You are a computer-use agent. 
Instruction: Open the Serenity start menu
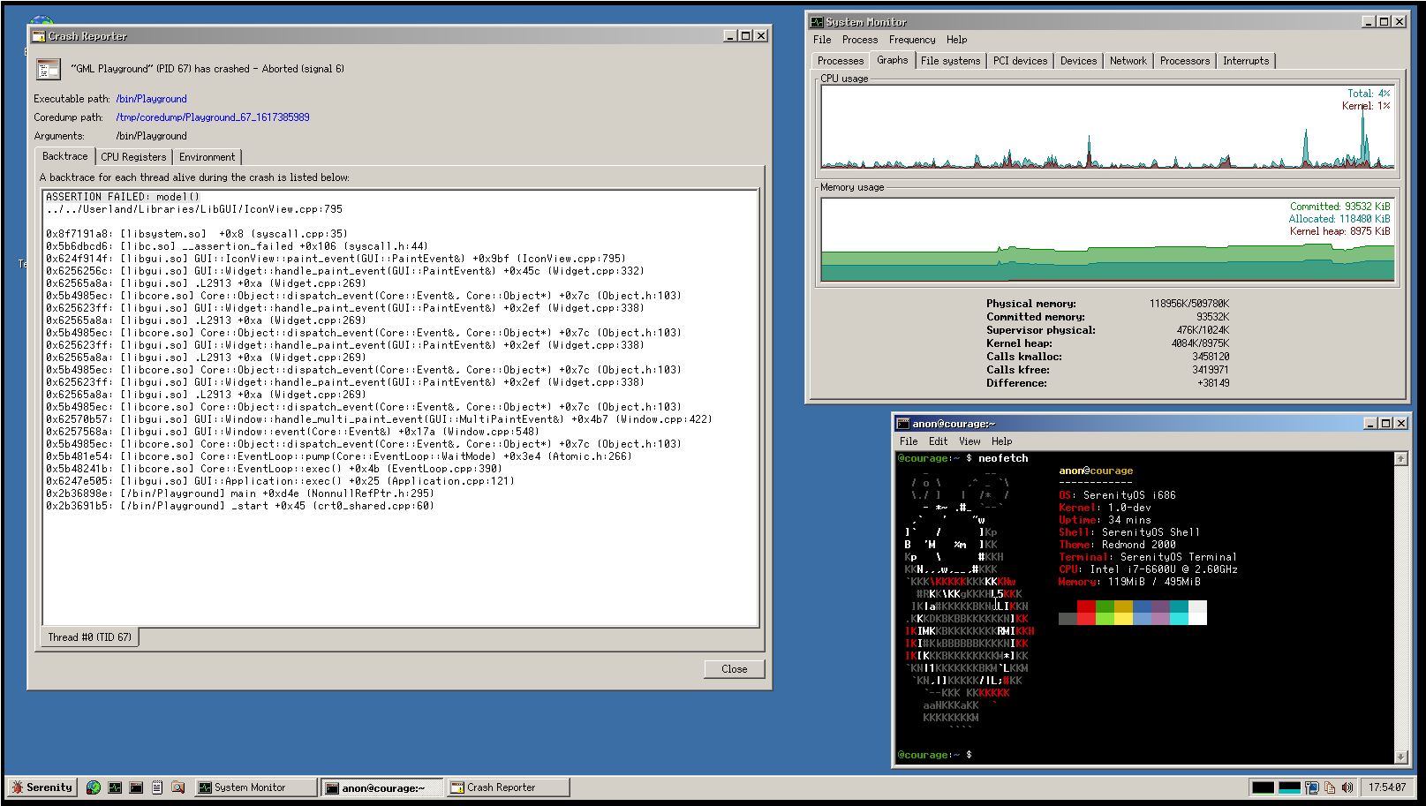click(x=41, y=787)
